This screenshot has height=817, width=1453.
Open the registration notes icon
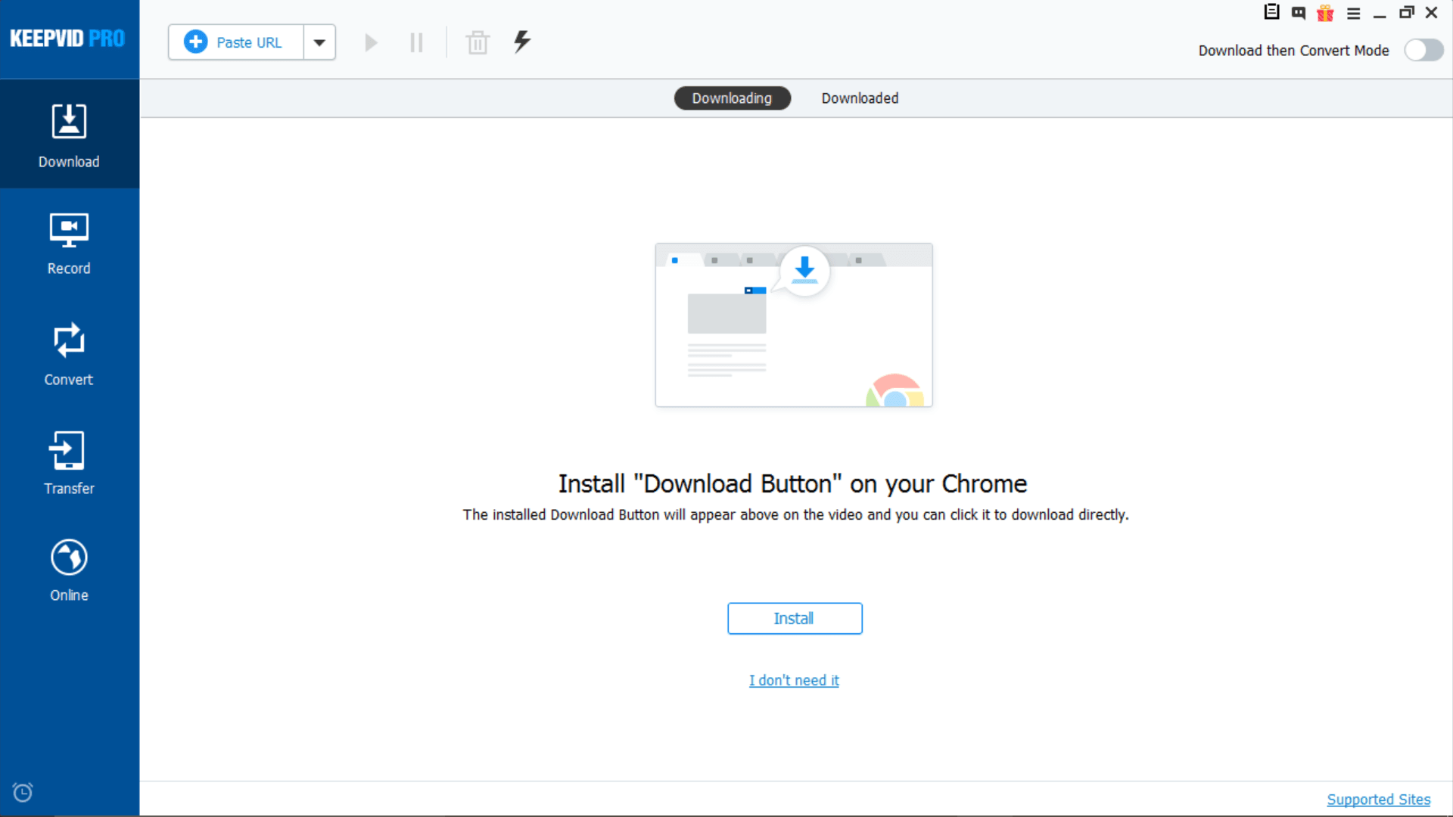pos(1271,12)
